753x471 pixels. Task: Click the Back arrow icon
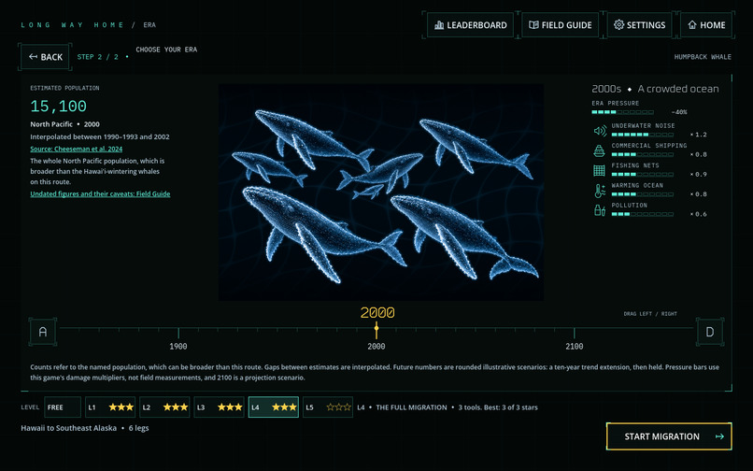pyautogui.click(x=33, y=57)
